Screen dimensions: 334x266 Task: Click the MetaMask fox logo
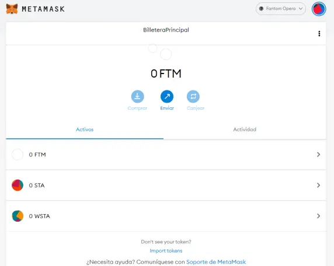[x=12, y=9]
